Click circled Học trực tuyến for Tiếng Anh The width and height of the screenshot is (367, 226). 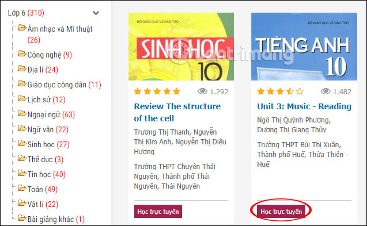tap(281, 212)
